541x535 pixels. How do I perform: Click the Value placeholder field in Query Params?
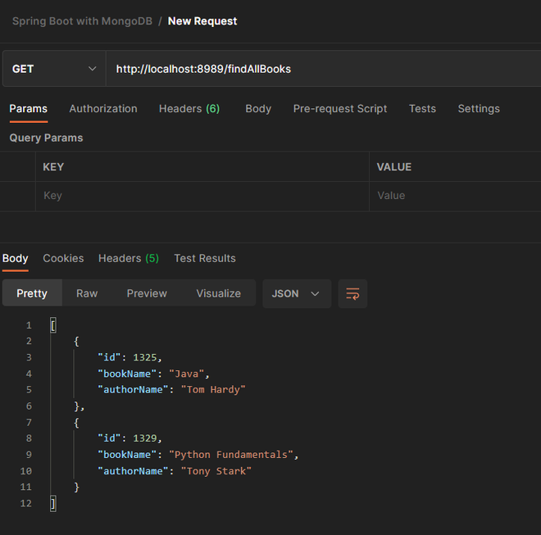454,196
